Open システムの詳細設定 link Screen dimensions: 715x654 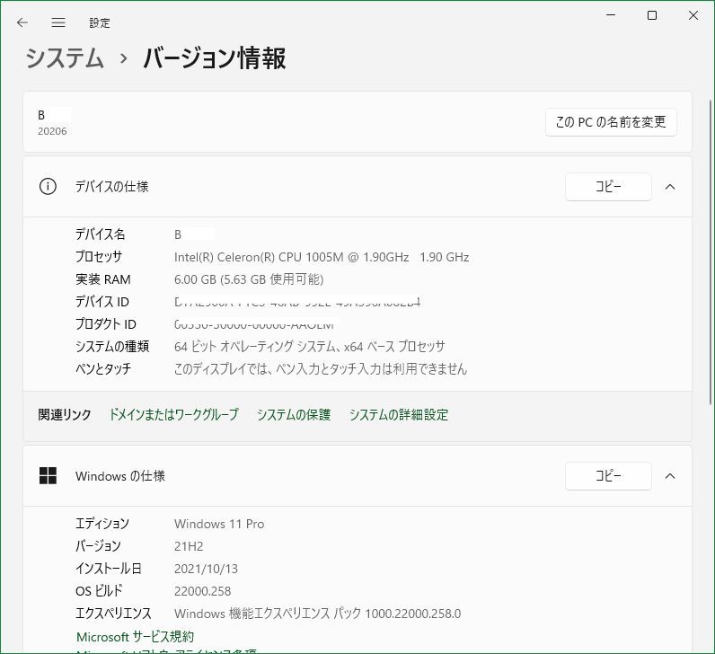399,414
